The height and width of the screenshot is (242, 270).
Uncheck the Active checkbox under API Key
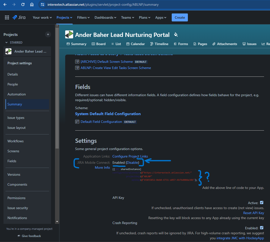click(262, 202)
